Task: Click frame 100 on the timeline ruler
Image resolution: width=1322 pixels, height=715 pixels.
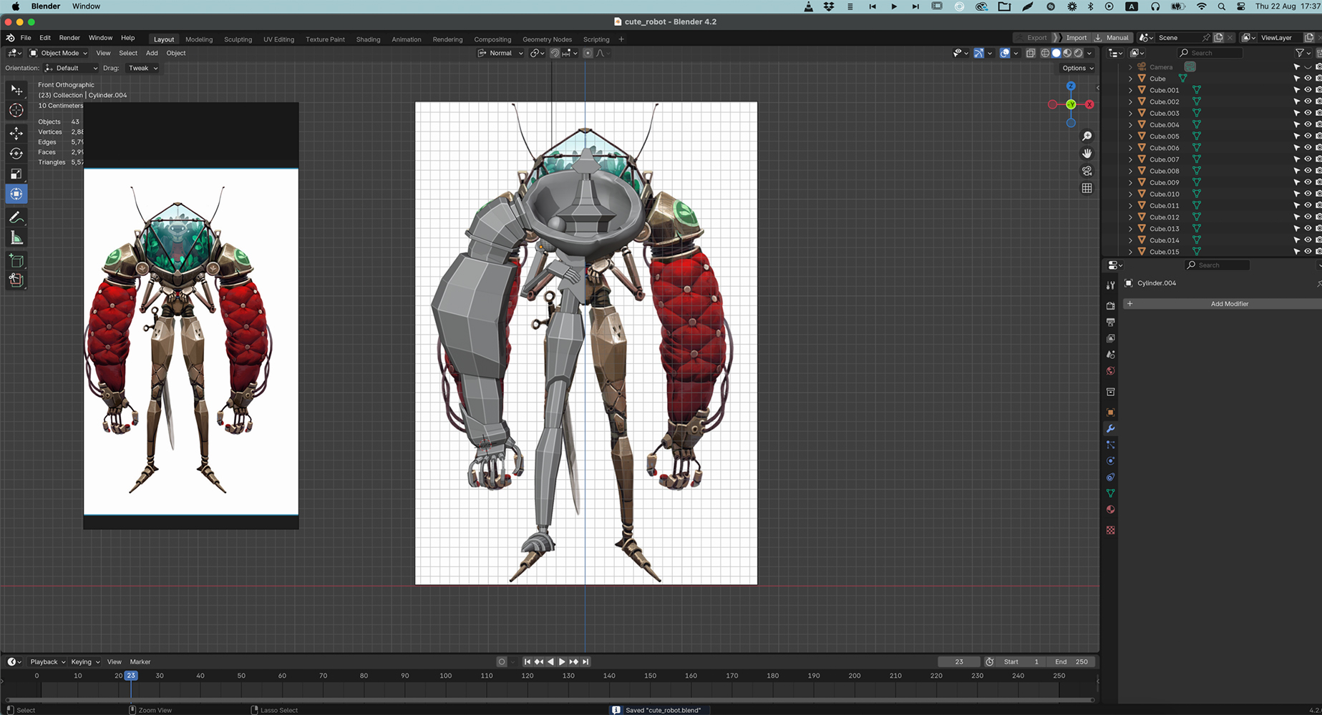Action: point(446,676)
